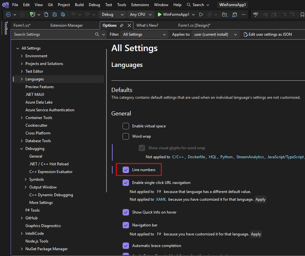
Task: Open the Filter All Settings dropdown
Action: (144, 34)
